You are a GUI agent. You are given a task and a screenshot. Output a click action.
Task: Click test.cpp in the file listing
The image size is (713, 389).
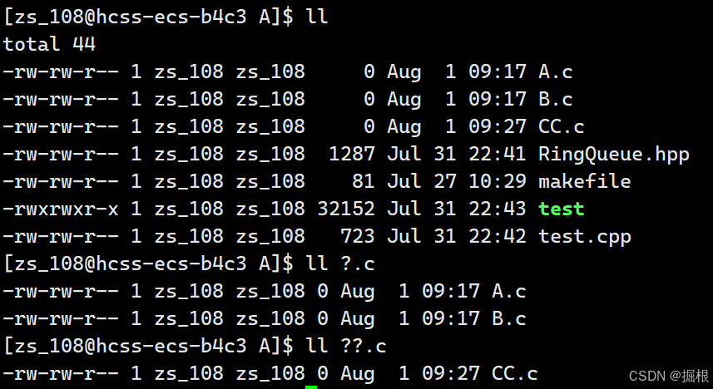(x=584, y=237)
